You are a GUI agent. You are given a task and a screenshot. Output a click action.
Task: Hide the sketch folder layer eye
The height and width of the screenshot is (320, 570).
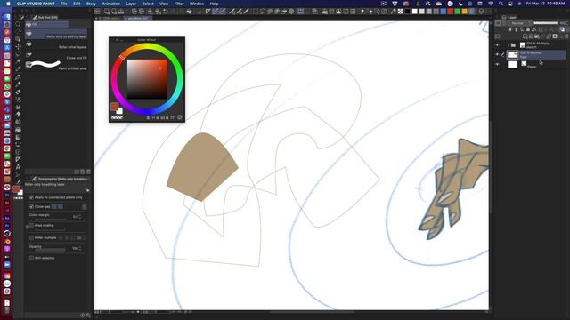click(x=497, y=45)
